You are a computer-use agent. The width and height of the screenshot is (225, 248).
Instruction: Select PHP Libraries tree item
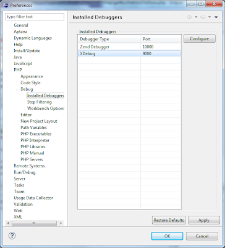point(33,147)
